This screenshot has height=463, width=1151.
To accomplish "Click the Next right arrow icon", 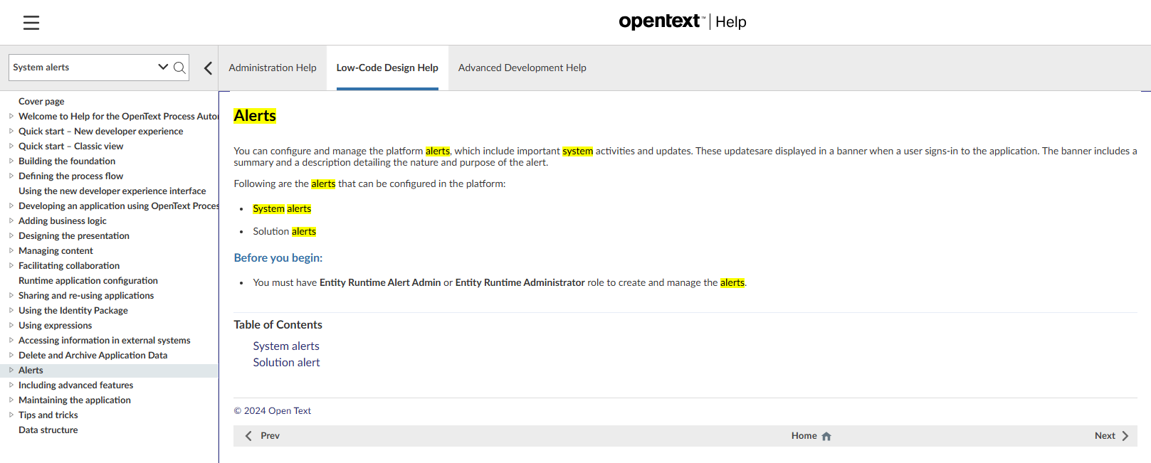I will (x=1125, y=436).
